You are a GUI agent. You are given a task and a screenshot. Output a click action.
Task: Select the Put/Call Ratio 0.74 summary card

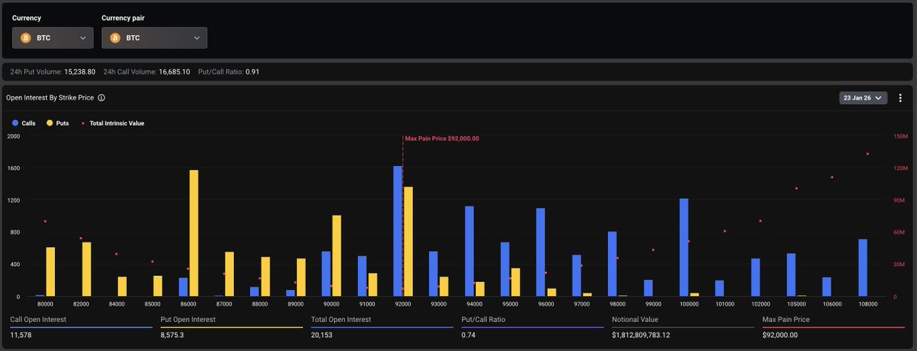click(532, 327)
